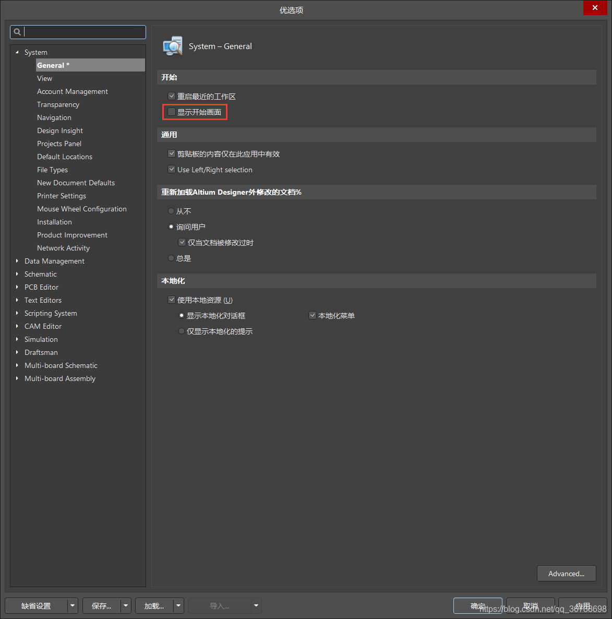Click the search magnifier icon
The height and width of the screenshot is (619, 612).
click(x=17, y=32)
